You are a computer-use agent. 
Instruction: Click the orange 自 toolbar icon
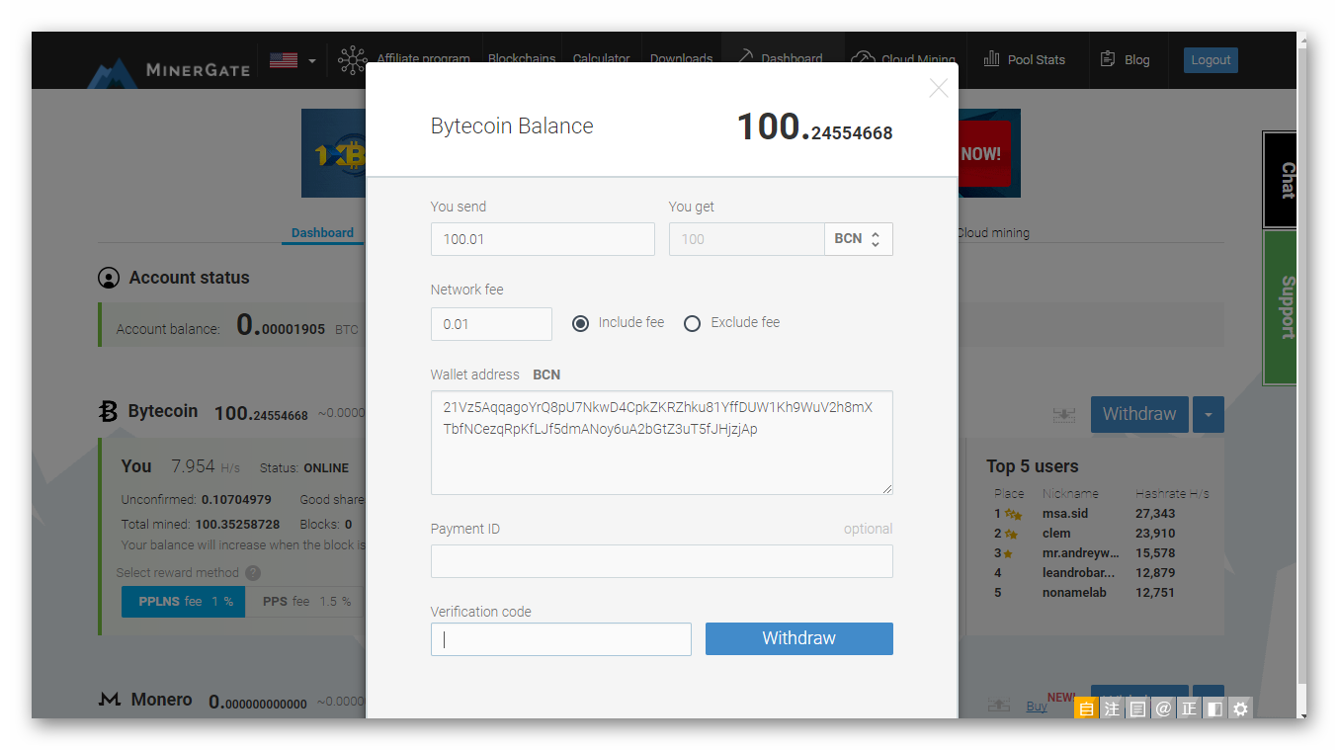tap(1086, 708)
